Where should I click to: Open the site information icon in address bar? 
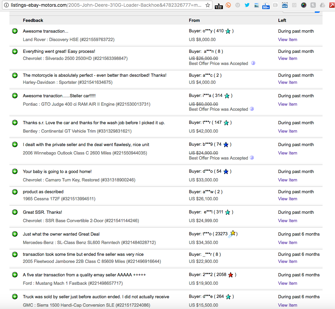[x=6, y=5]
